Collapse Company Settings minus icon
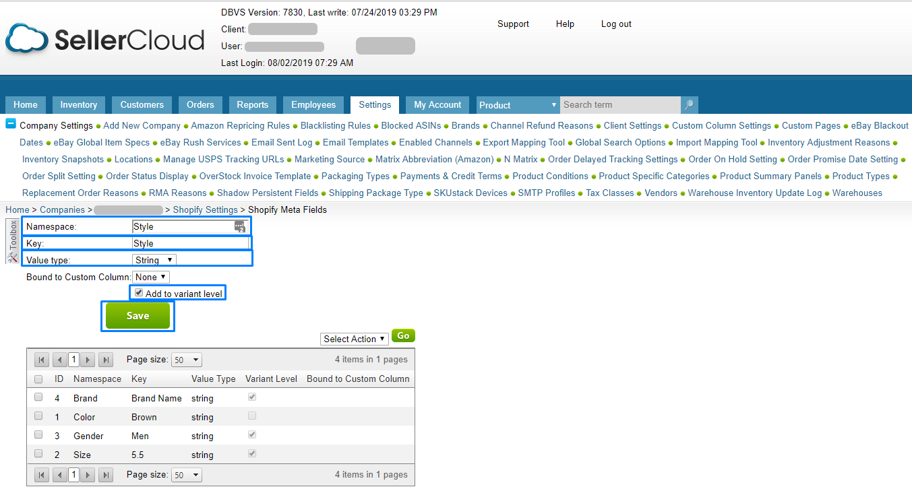 11,124
